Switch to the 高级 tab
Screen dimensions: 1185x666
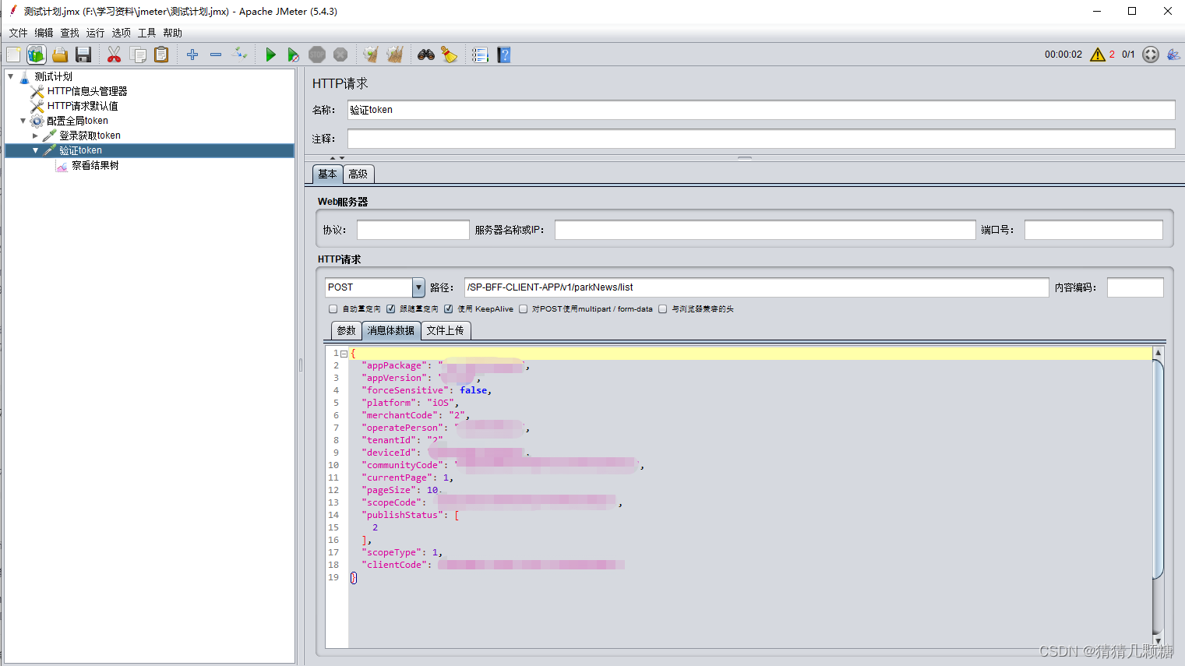[x=358, y=174]
